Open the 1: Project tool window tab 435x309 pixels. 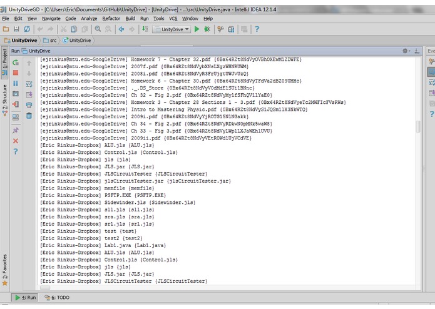tap(5, 63)
